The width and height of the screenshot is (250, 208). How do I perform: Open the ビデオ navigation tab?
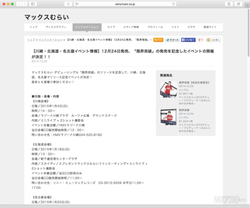191,27
